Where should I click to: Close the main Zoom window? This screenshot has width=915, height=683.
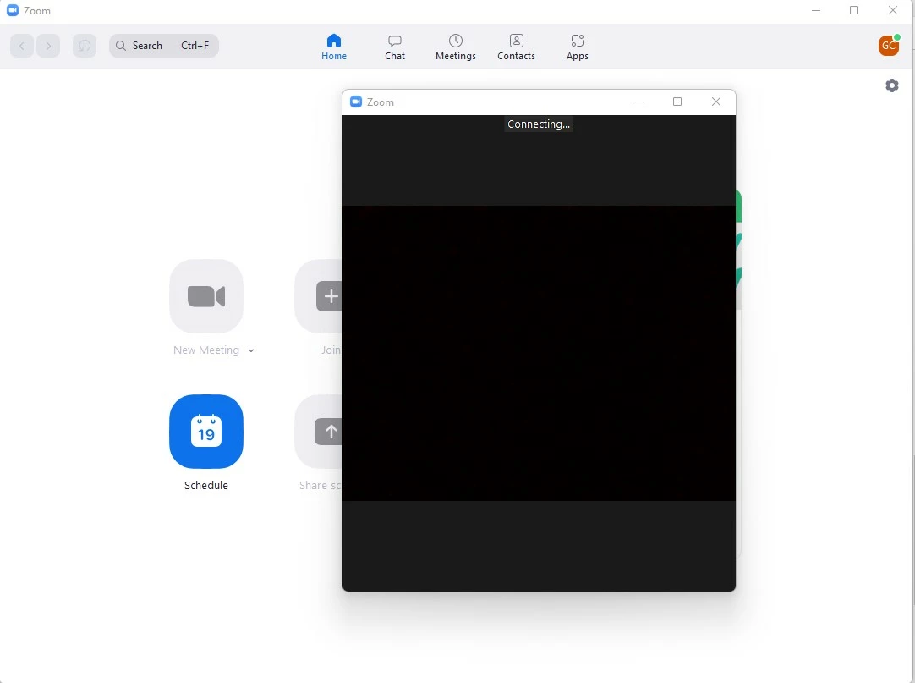point(893,10)
